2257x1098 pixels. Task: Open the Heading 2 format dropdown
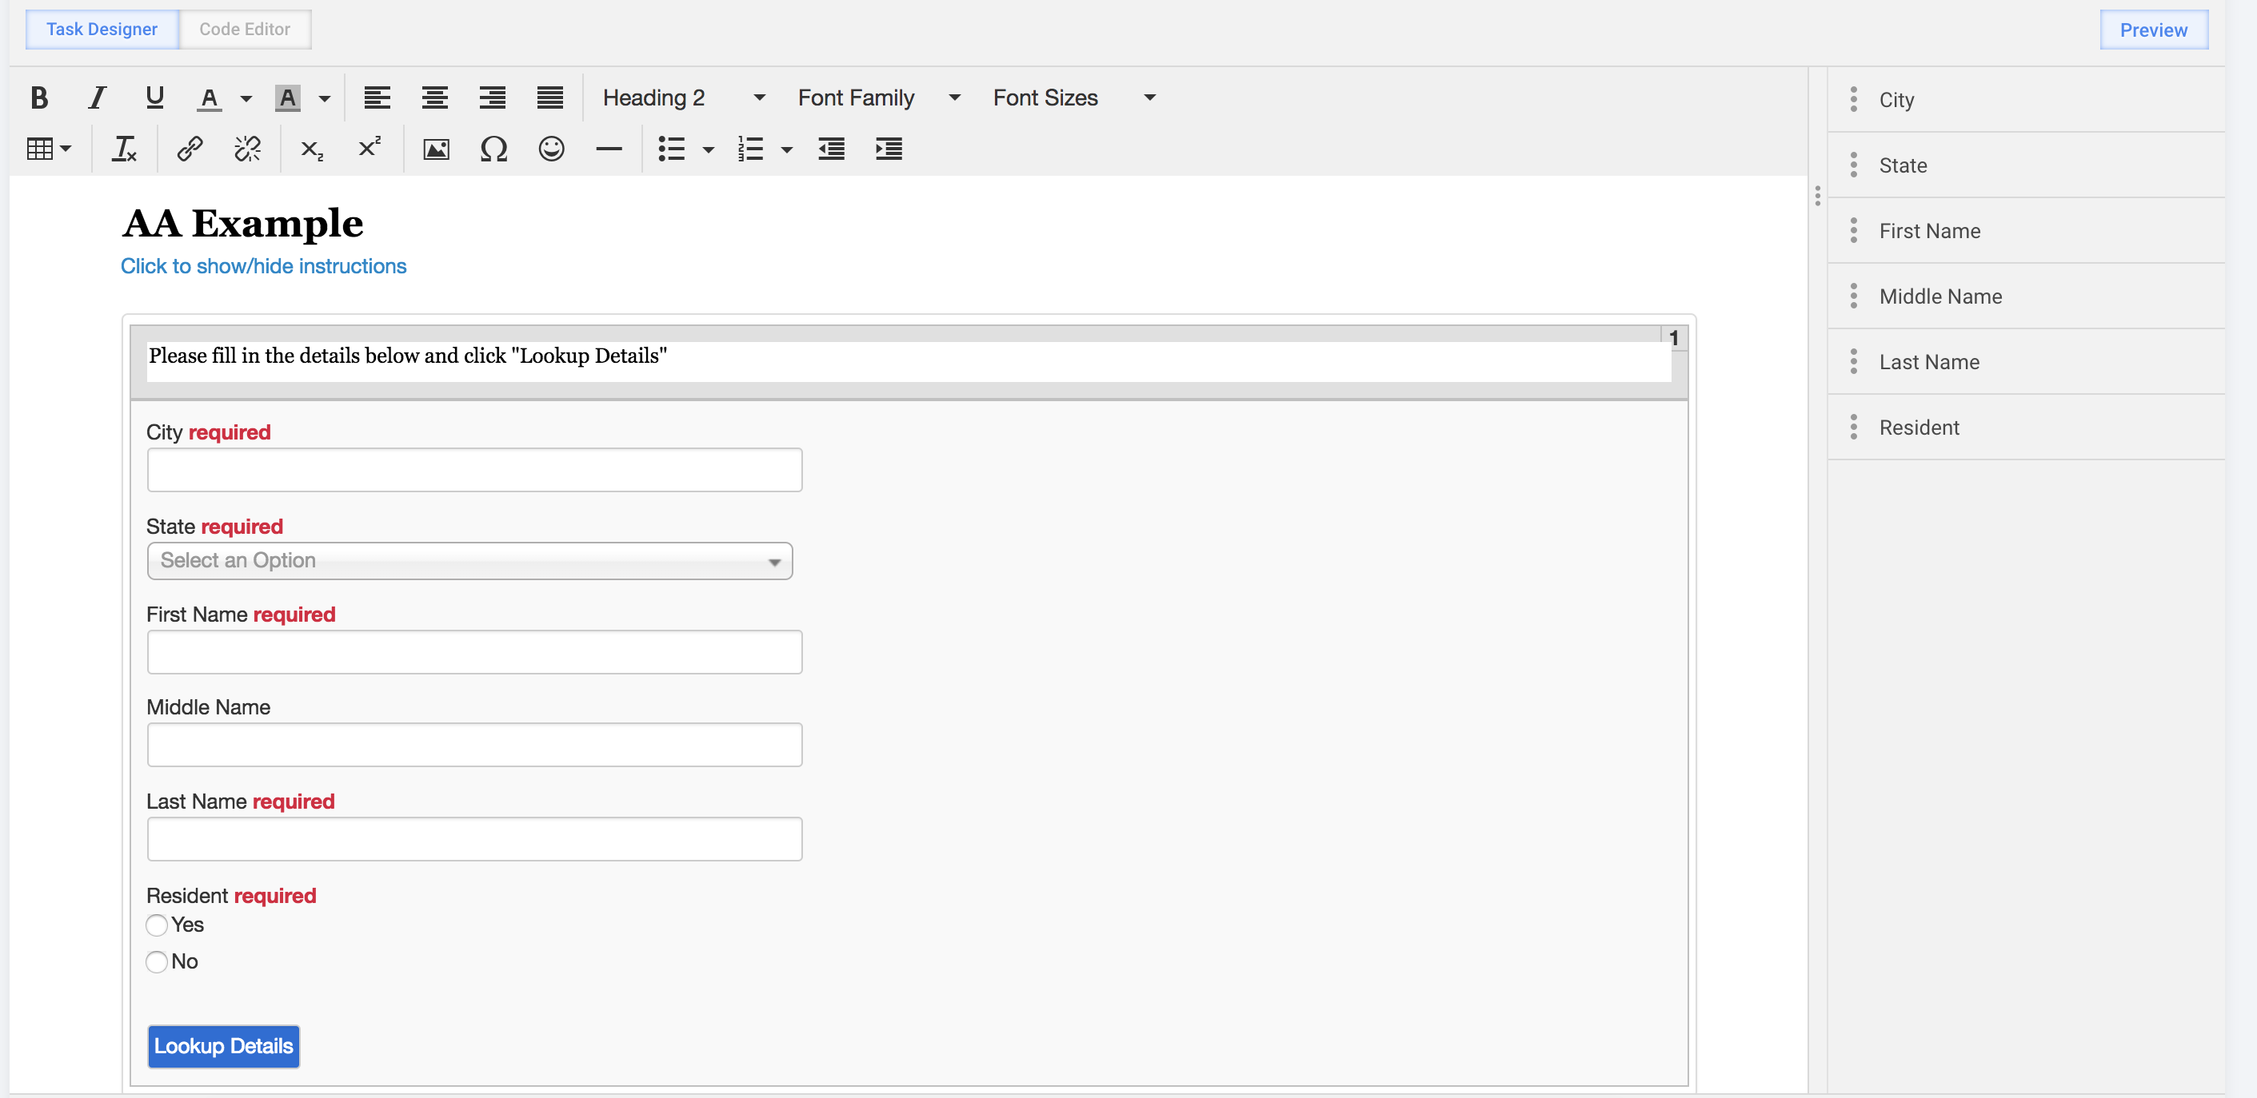pos(683,97)
